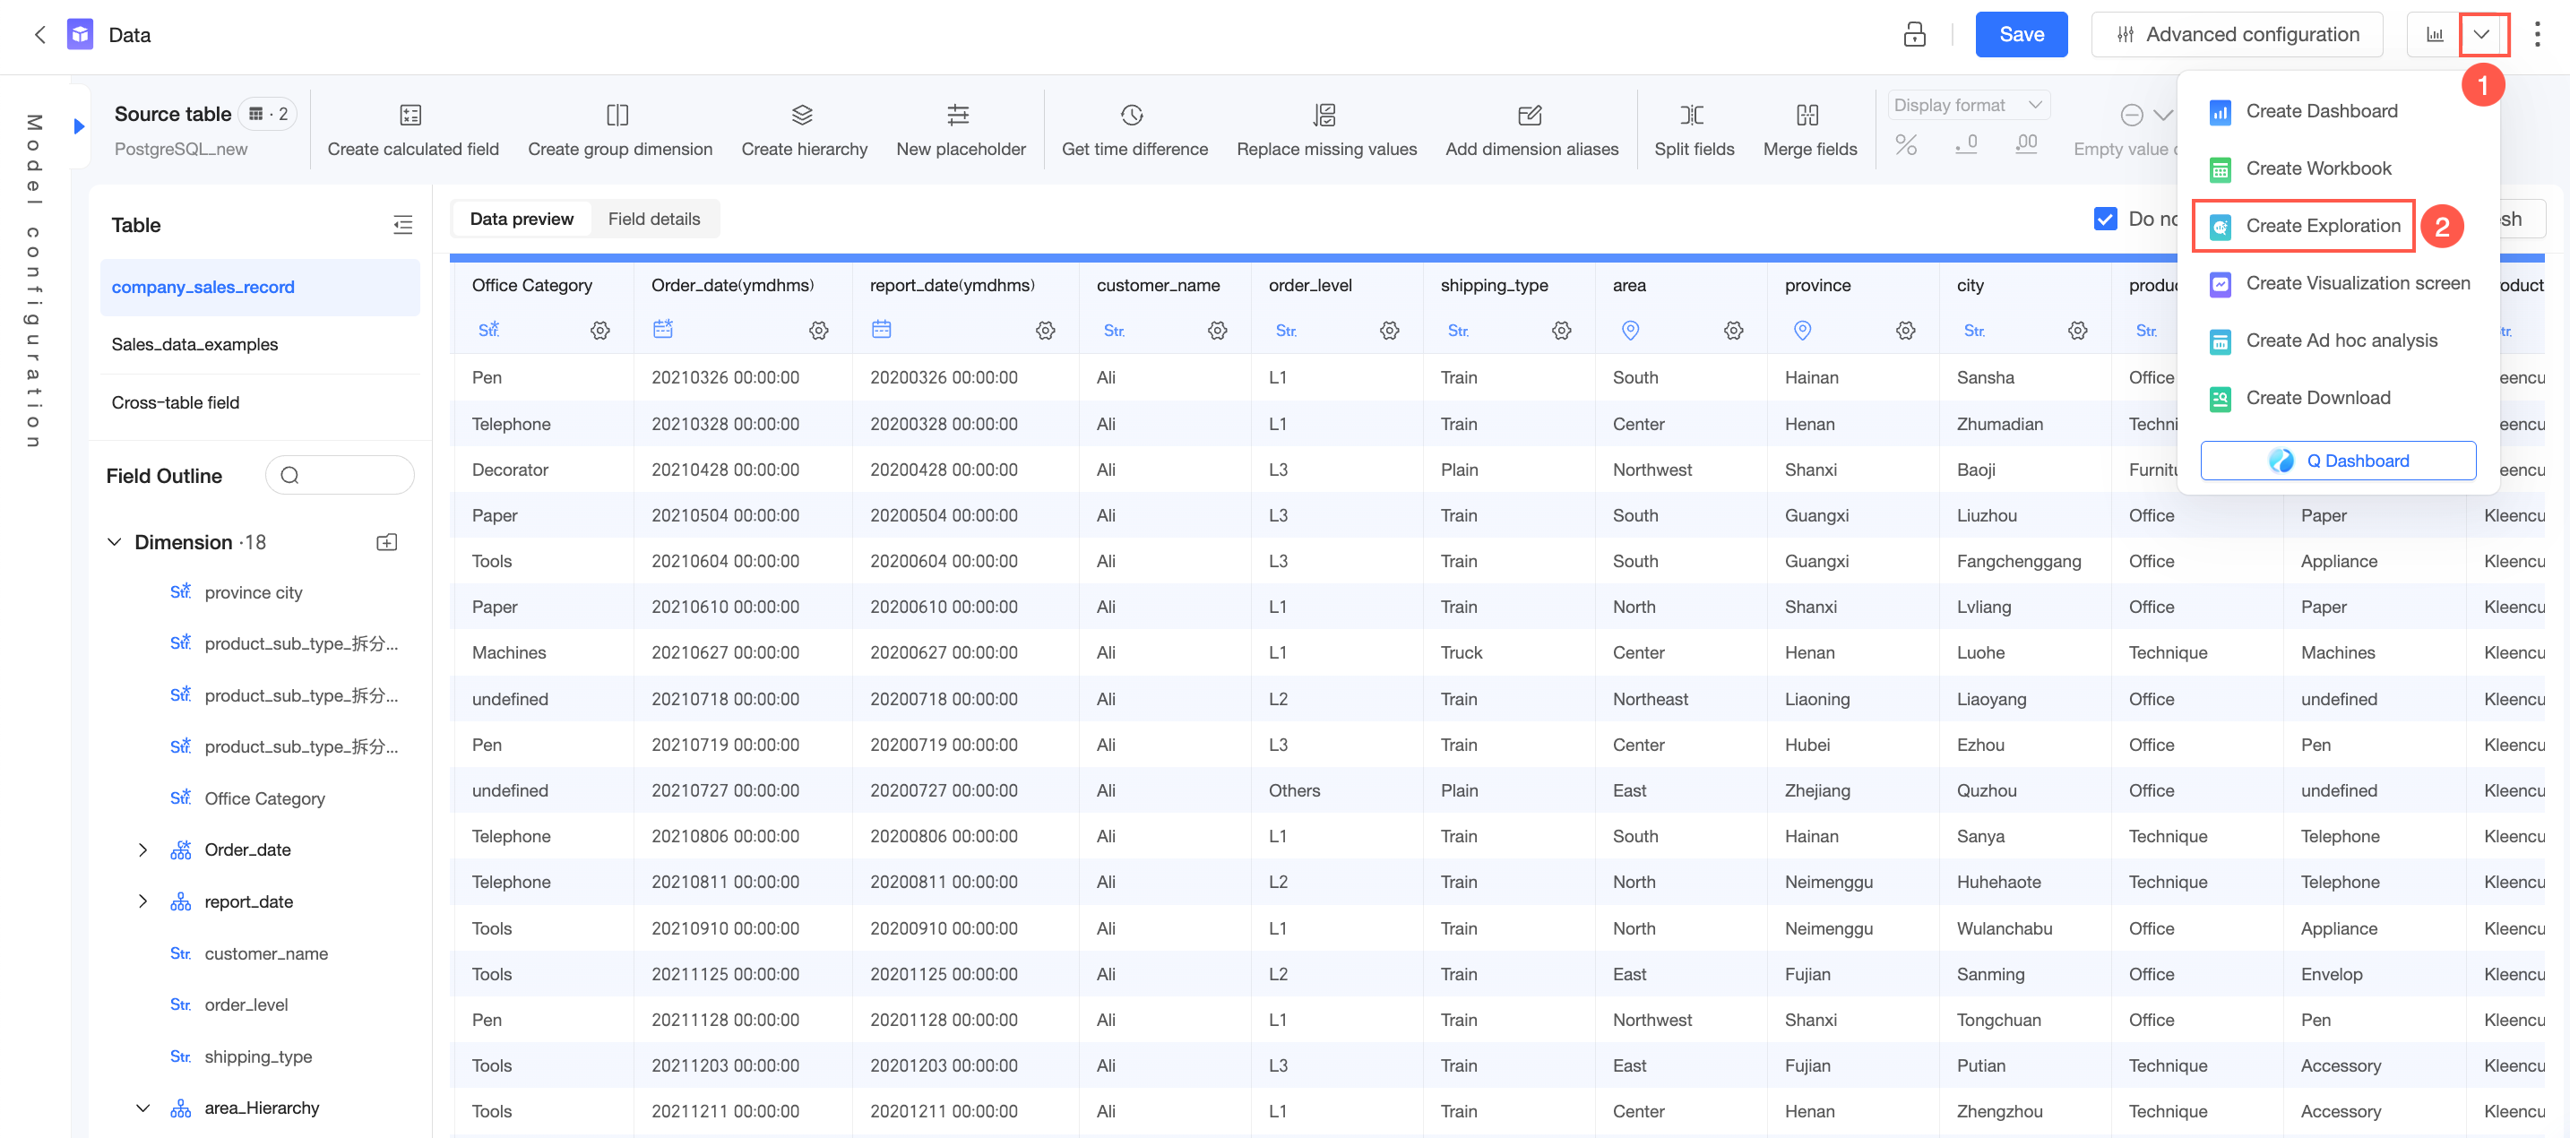Open the chart creation dropdown arrow
This screenshot has height=1138, width=2570.
tap(2481, 35)
